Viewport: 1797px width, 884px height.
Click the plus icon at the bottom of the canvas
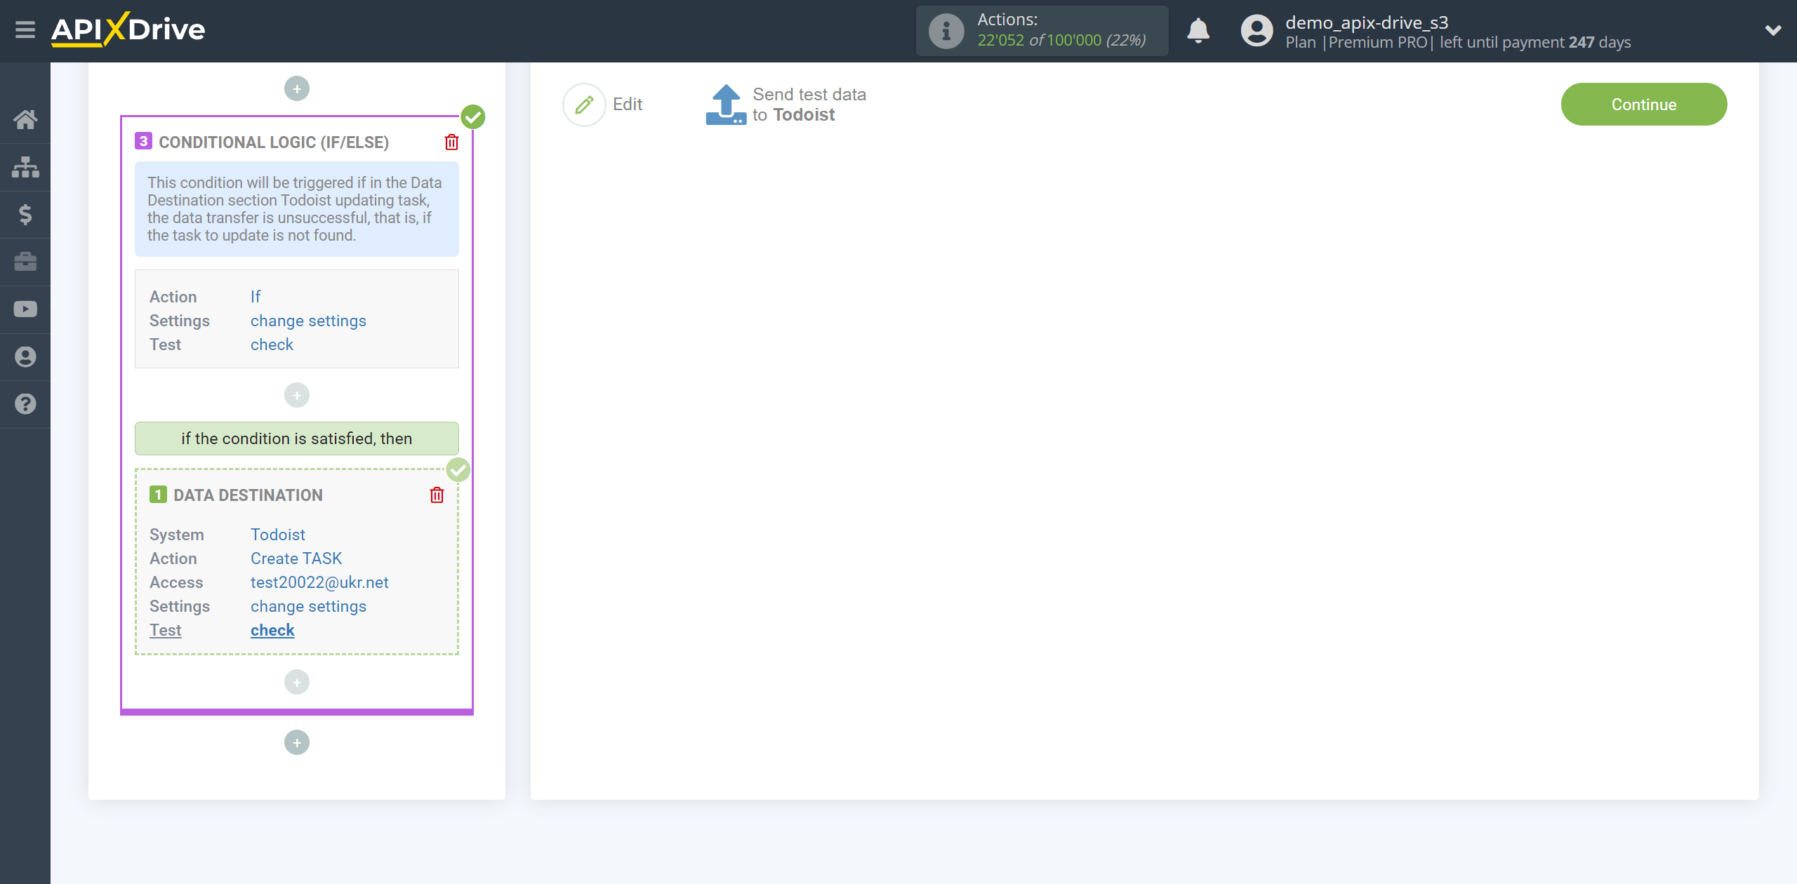tap(297, 742)
